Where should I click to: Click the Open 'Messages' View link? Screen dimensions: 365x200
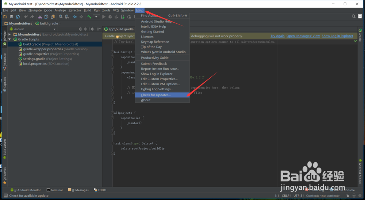(303, 36)
